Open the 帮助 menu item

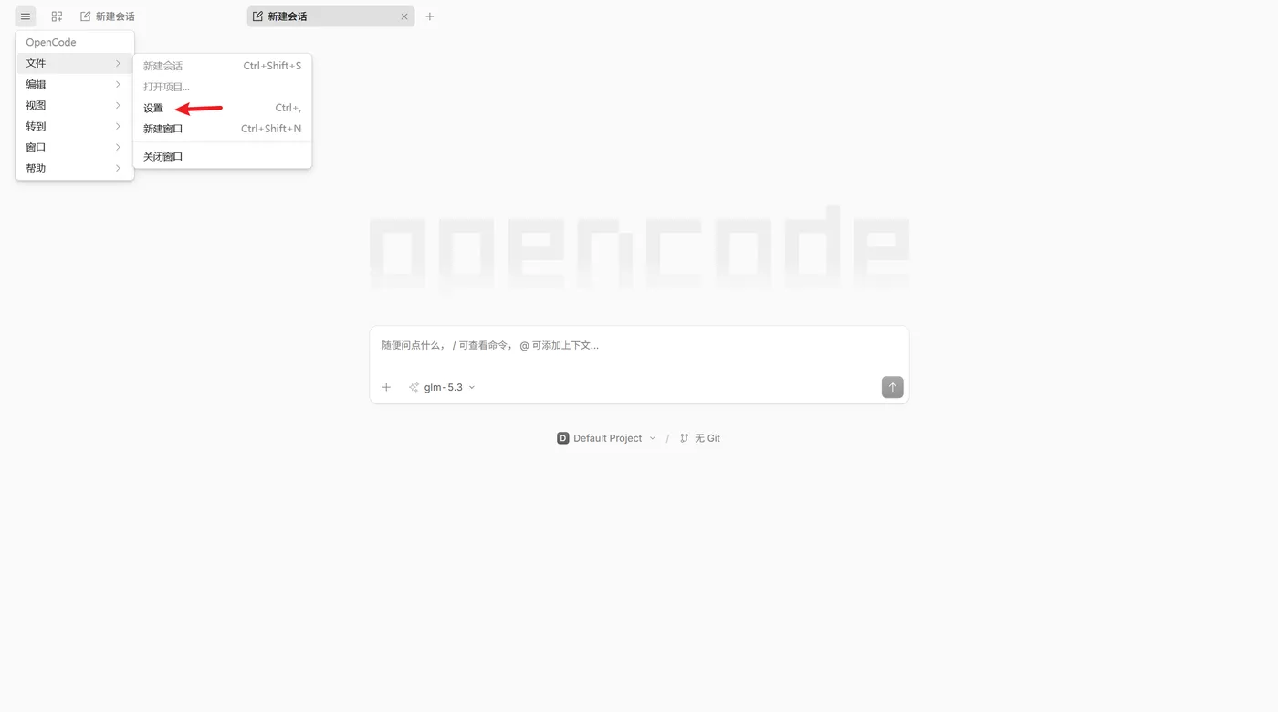pos(75,168)
